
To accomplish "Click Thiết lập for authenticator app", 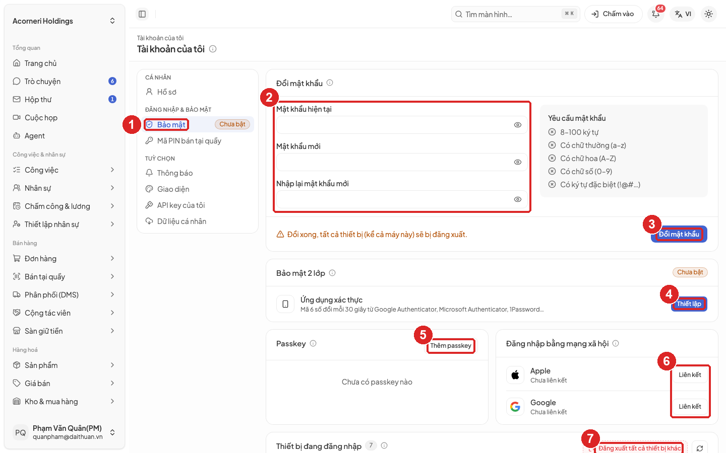I will tap(689, 304).
